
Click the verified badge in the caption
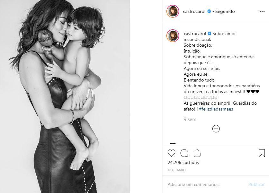[x=209, y=34]
